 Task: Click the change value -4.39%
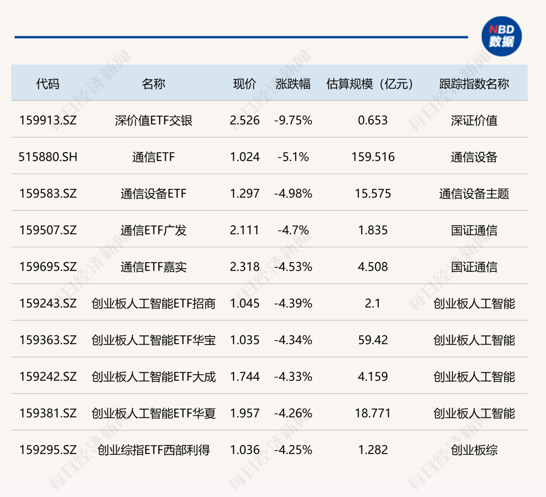293,303
